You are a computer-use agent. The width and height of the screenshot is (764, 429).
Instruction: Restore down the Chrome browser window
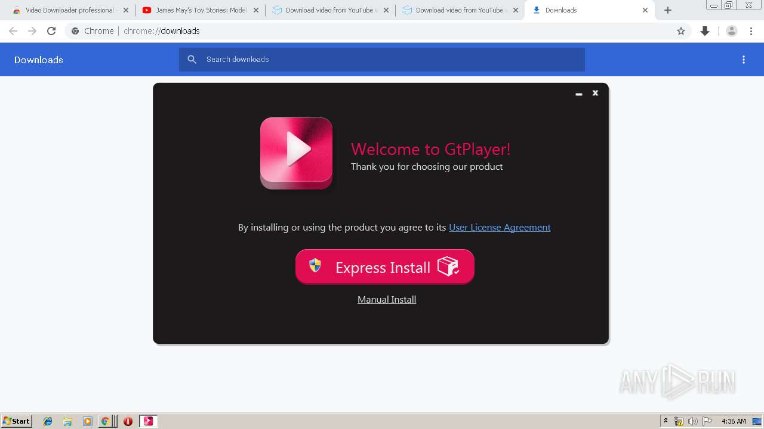(729, 5)
